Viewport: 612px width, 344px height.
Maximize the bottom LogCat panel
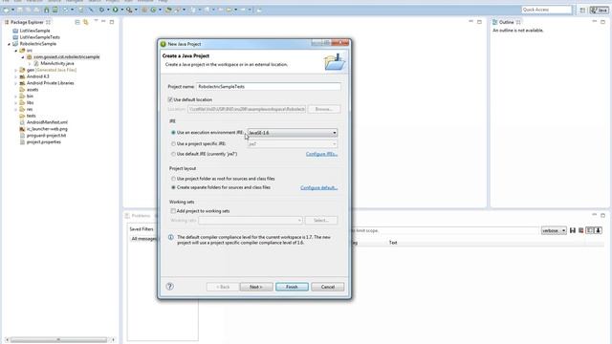[x=603, y=215]
